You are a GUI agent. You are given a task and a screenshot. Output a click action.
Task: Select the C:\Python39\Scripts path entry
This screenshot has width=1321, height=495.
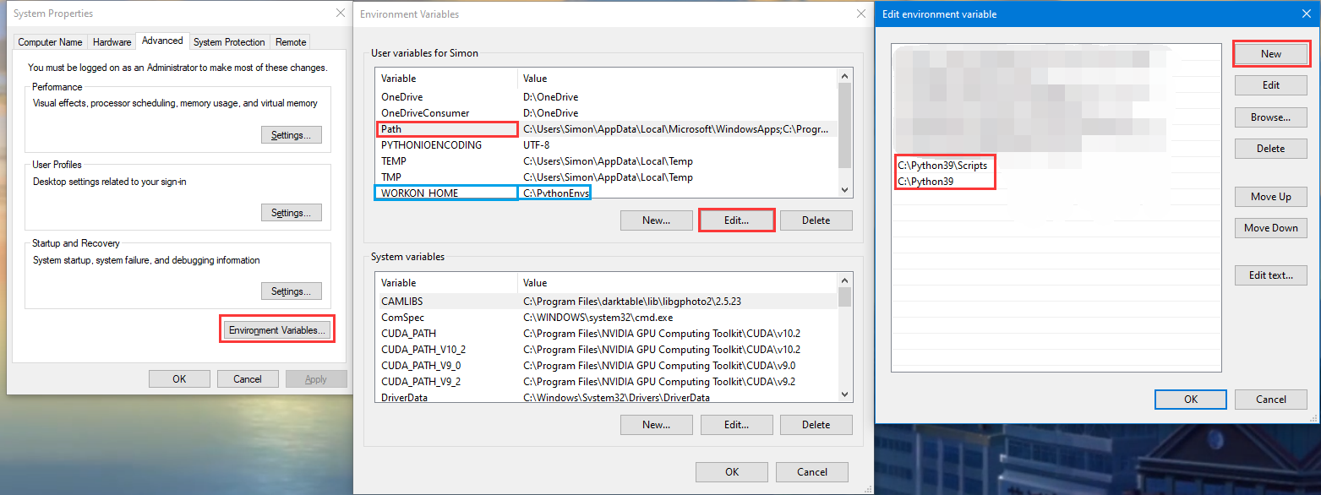(942, 166)
